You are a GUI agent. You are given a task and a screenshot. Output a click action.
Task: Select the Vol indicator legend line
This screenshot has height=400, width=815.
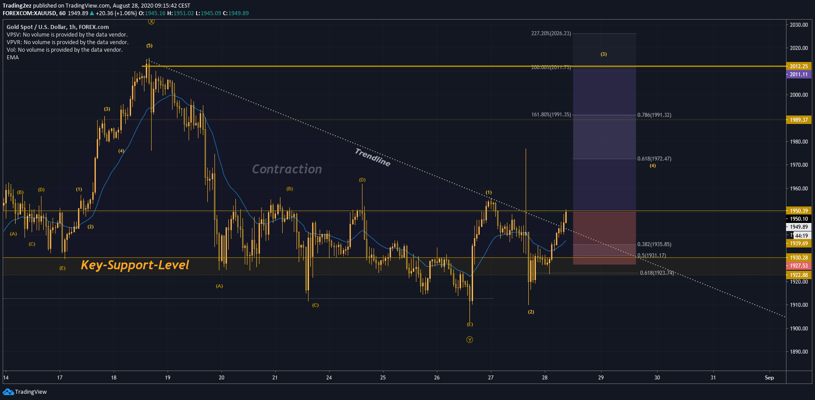coord(65,50)
